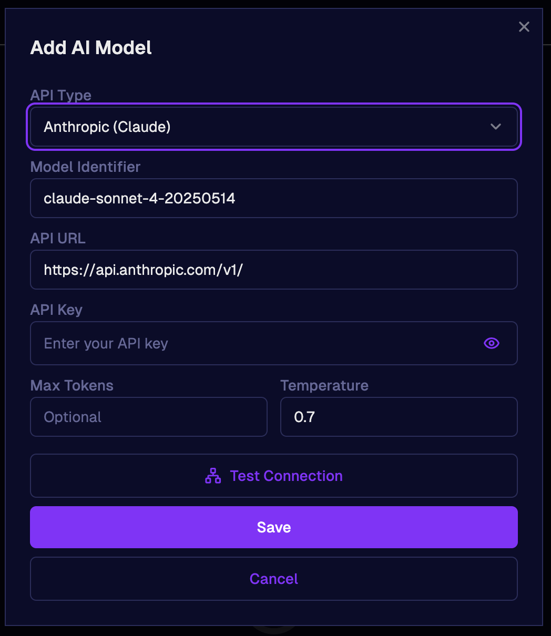
Task: Dismiss the dialog with the X
Action: [x=524, y=27]
